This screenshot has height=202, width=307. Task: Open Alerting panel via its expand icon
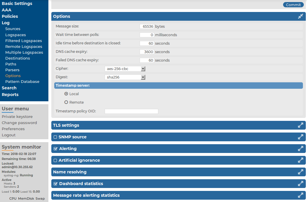click(x=301, y=149)
